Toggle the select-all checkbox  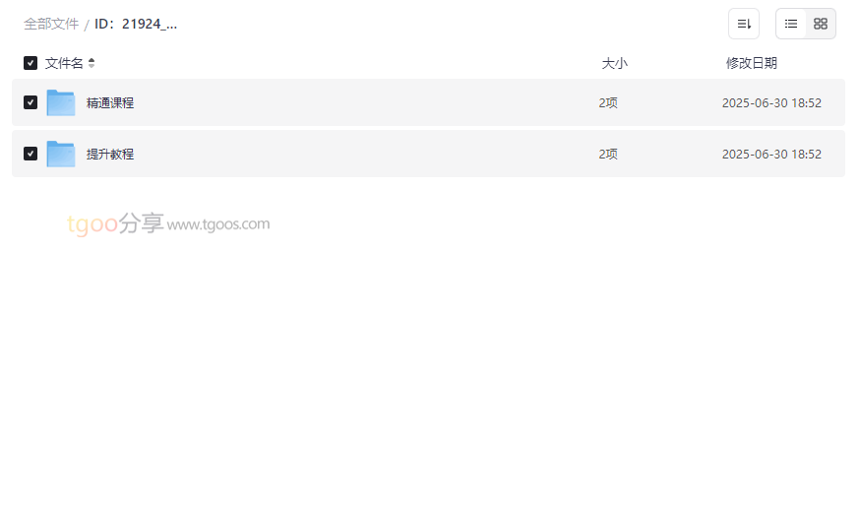point(31,63)
